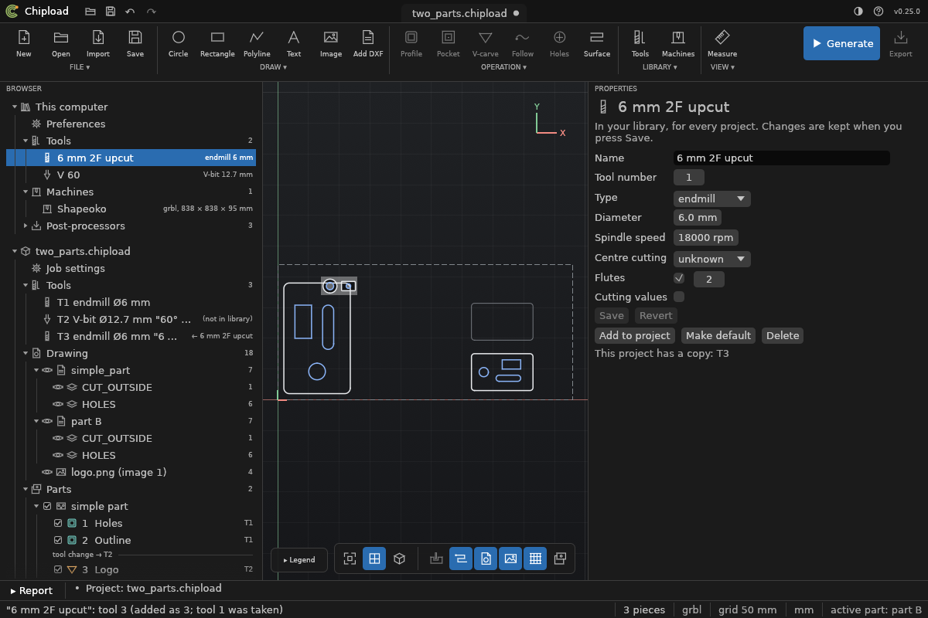The width and height of the screenshot is (928, 618).
Task: Click Make default button
Action: pyautogui.click(x=718, y=335)
